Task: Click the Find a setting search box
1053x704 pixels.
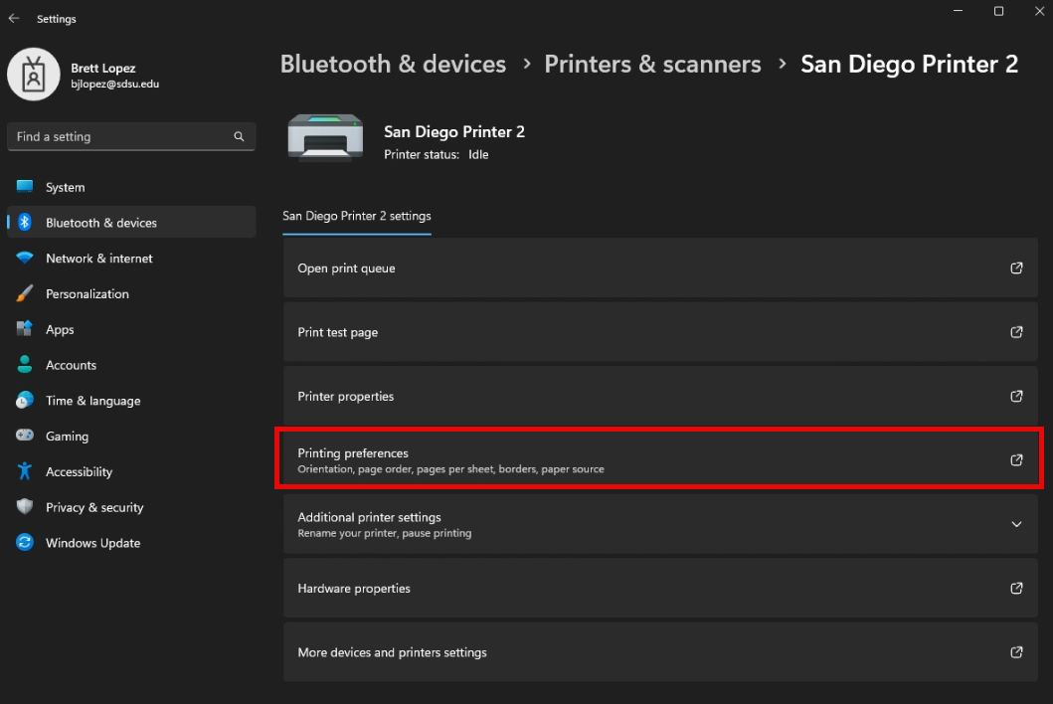Action: pyautogui.click(x=119, y=136)
